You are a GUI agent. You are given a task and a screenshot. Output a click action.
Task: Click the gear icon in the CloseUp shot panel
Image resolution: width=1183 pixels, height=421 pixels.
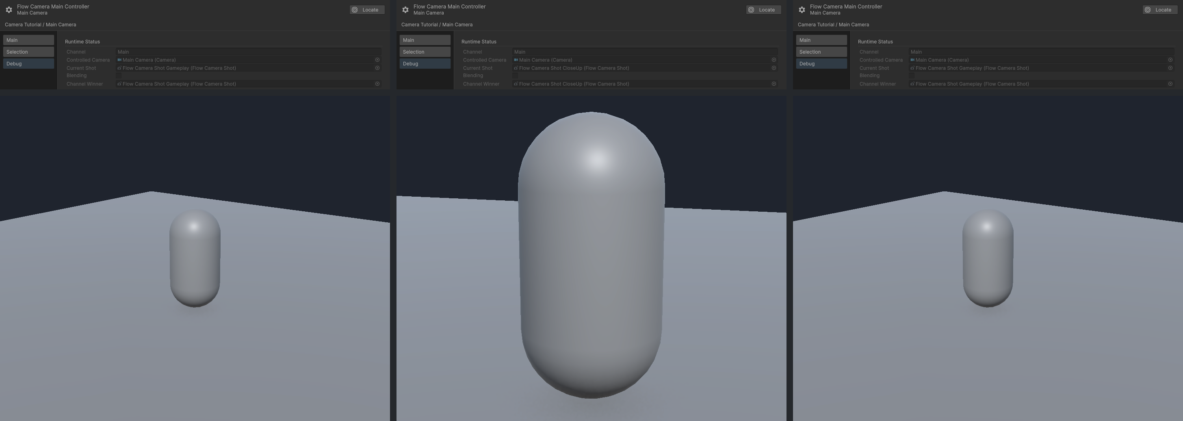point(405,10)
